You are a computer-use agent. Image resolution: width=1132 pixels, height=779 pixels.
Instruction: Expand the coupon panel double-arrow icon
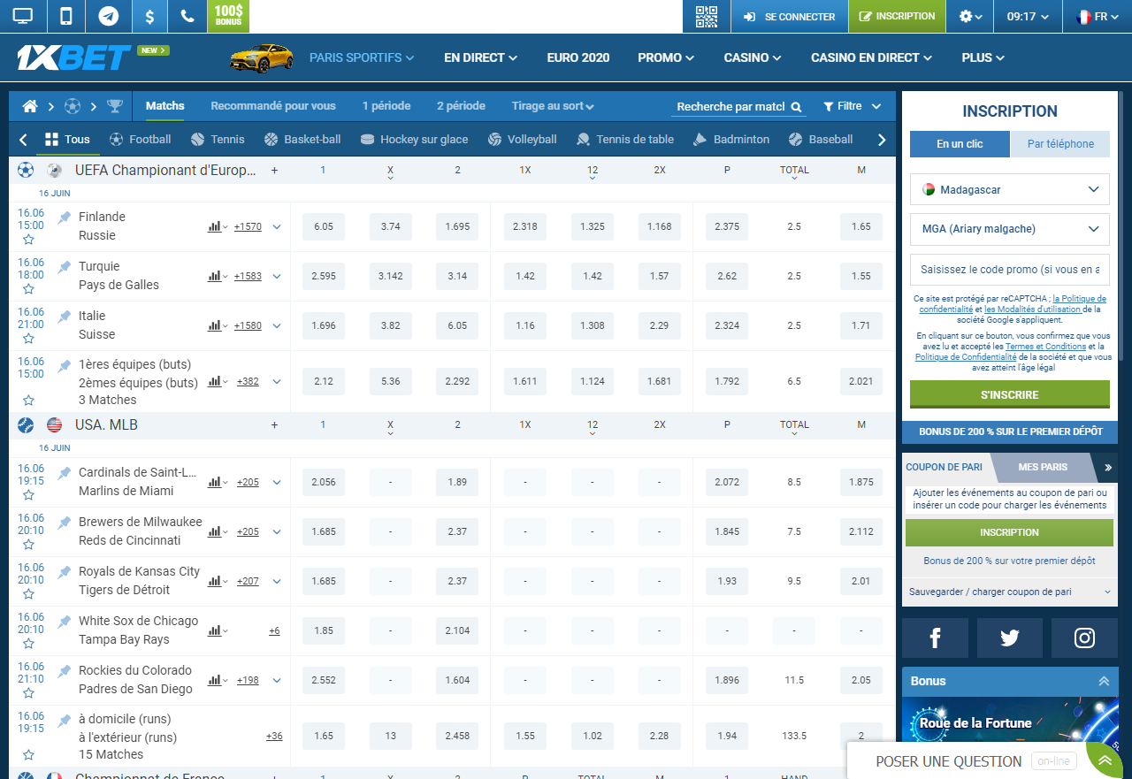click(x=1108, y=467)
